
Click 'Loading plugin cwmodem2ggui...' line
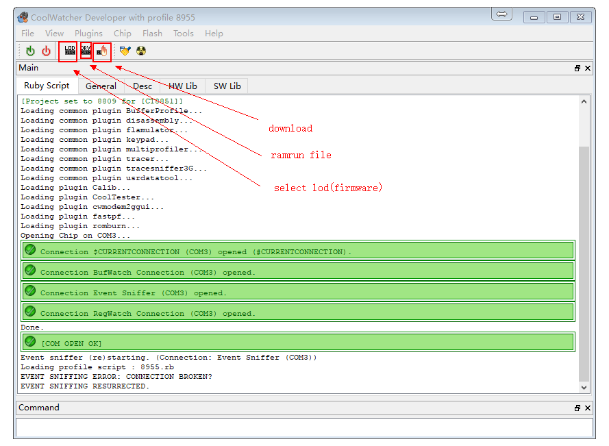click(x=92, y=207)
